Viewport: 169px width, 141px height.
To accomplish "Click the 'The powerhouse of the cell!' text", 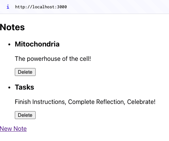I will 53,59.
